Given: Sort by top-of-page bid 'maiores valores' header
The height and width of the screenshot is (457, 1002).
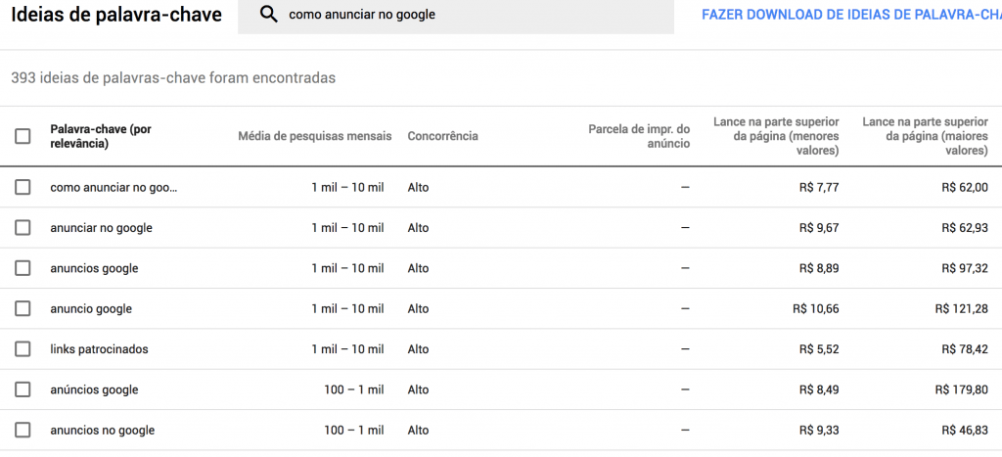Looking at the screenshot, I should pyautogui.click(x=925, y=136).
